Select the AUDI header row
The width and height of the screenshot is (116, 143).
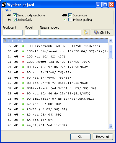click(56, 41)
